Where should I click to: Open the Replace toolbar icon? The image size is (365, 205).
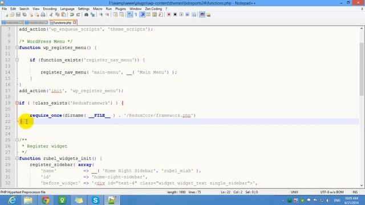[92, 15]
